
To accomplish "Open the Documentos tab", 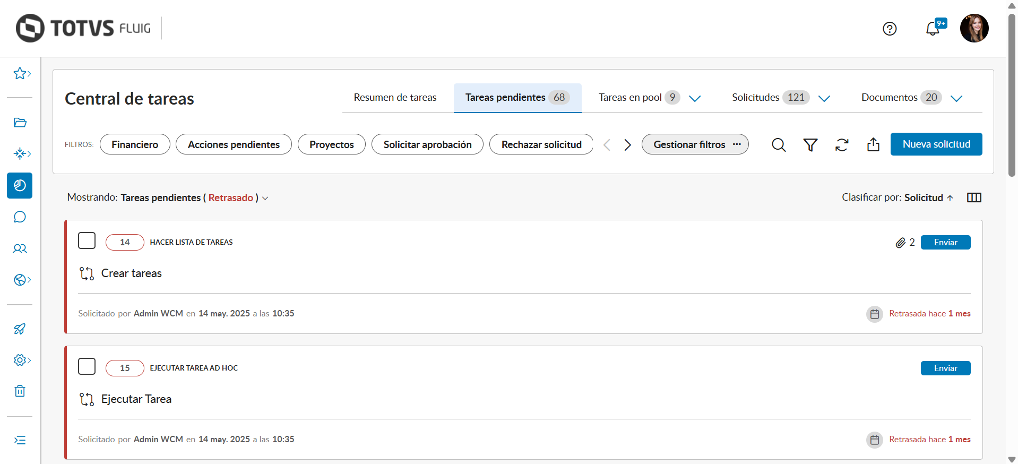I will coord(889,98).
